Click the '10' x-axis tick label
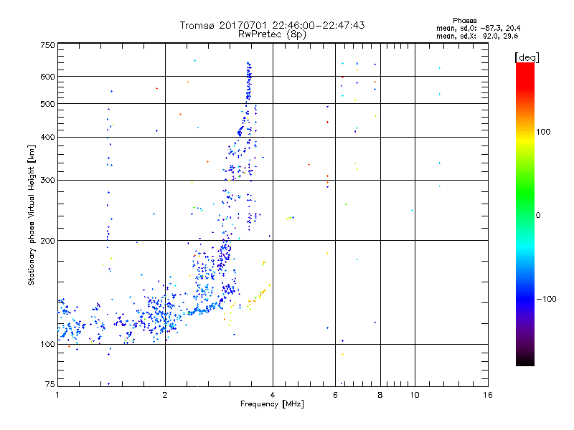The image size is (574, 430). coord(415,395)
